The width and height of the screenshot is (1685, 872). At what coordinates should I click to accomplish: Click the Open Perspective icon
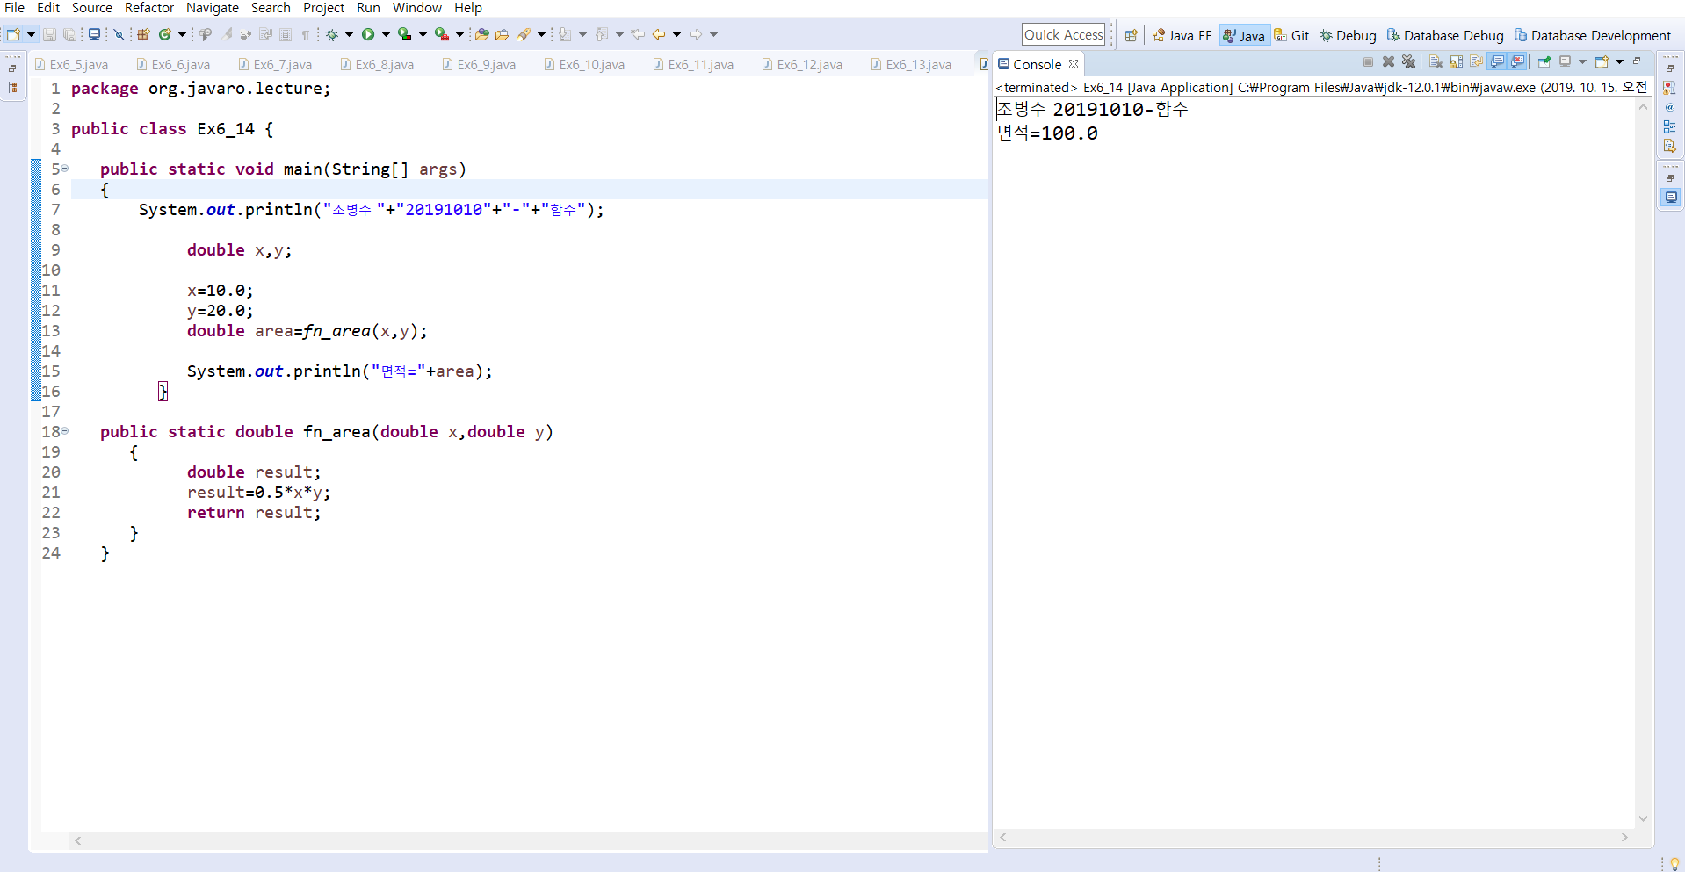1132,35
